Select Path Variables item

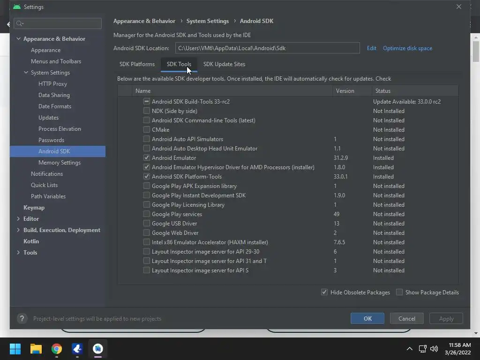tap(48, 196)
